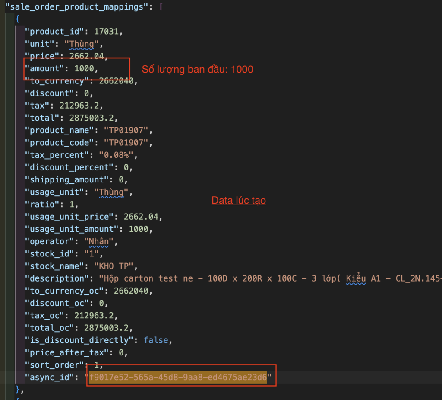The width and height of the screenshot is (442, 400).
Task: Click the "sort_order" key
Action: pos(54,365)
